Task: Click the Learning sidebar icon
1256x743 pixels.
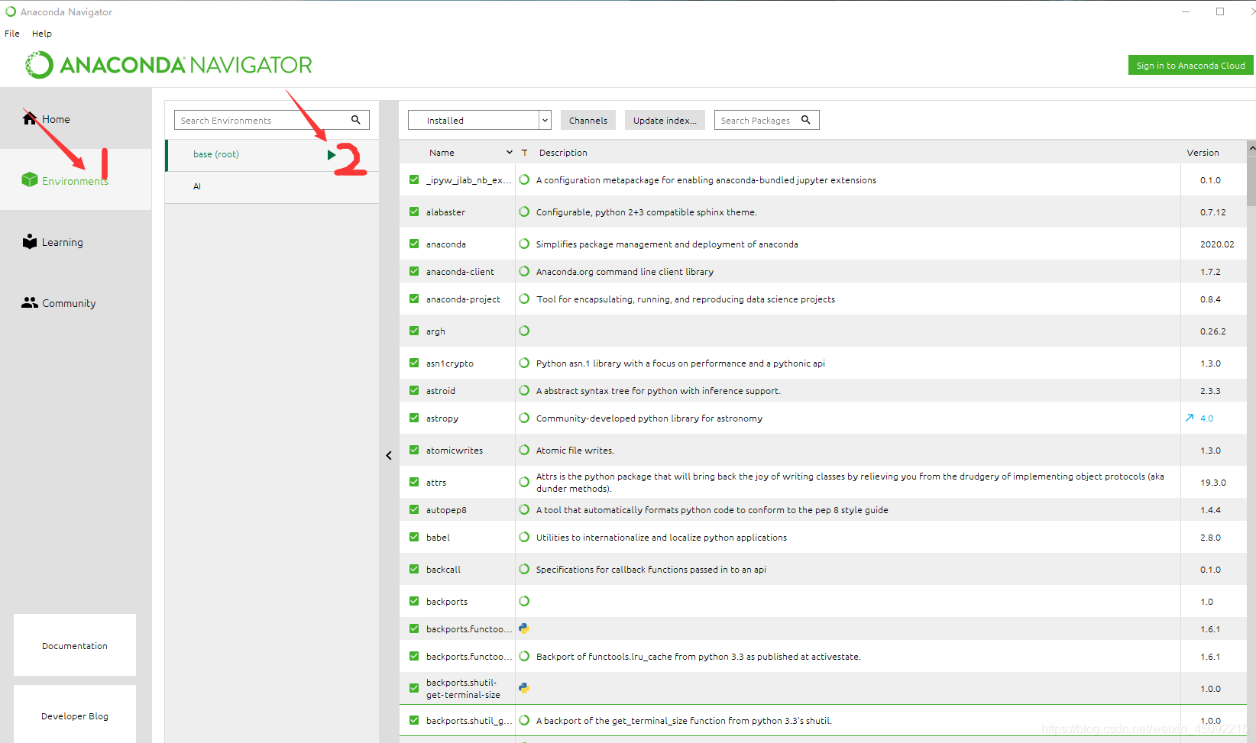Action: (30, 241)
